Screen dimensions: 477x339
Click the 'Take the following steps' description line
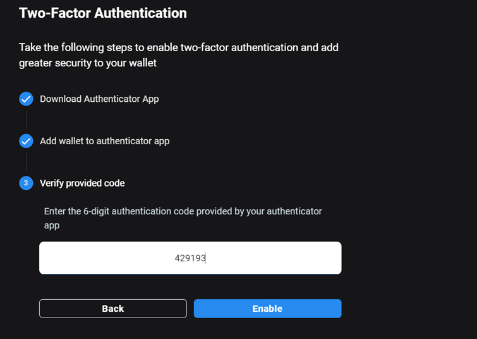point(179,47)
